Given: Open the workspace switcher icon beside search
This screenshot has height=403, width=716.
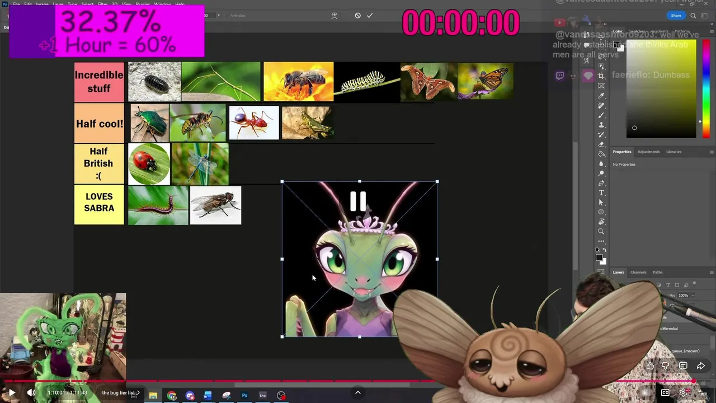Looking at the screenshot, I should click(x=705, y=16).
